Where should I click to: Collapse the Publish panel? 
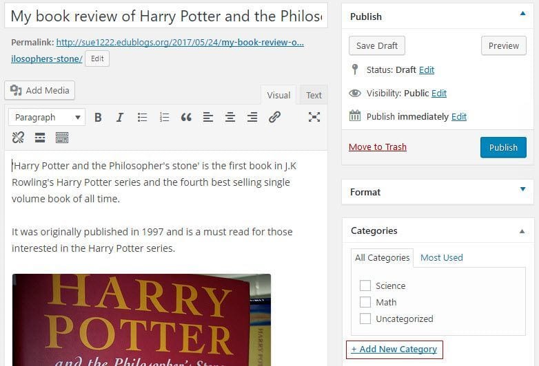click(x=522, y=14)
